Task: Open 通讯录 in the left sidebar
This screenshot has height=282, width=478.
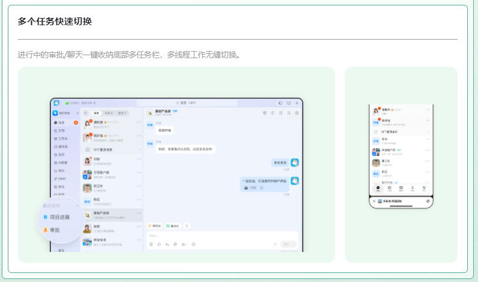Action: coord(62,146)
